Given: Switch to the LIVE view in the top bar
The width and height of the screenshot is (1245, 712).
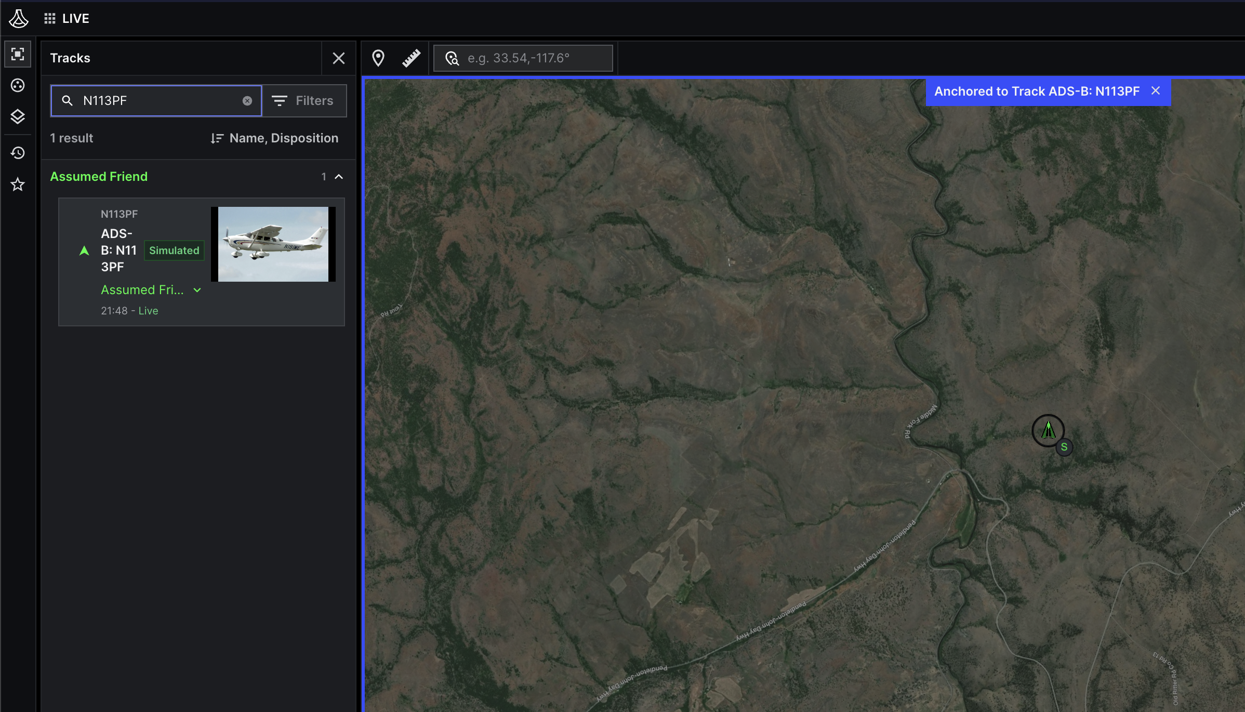Looking at the screenshot, I should (76, 18).
